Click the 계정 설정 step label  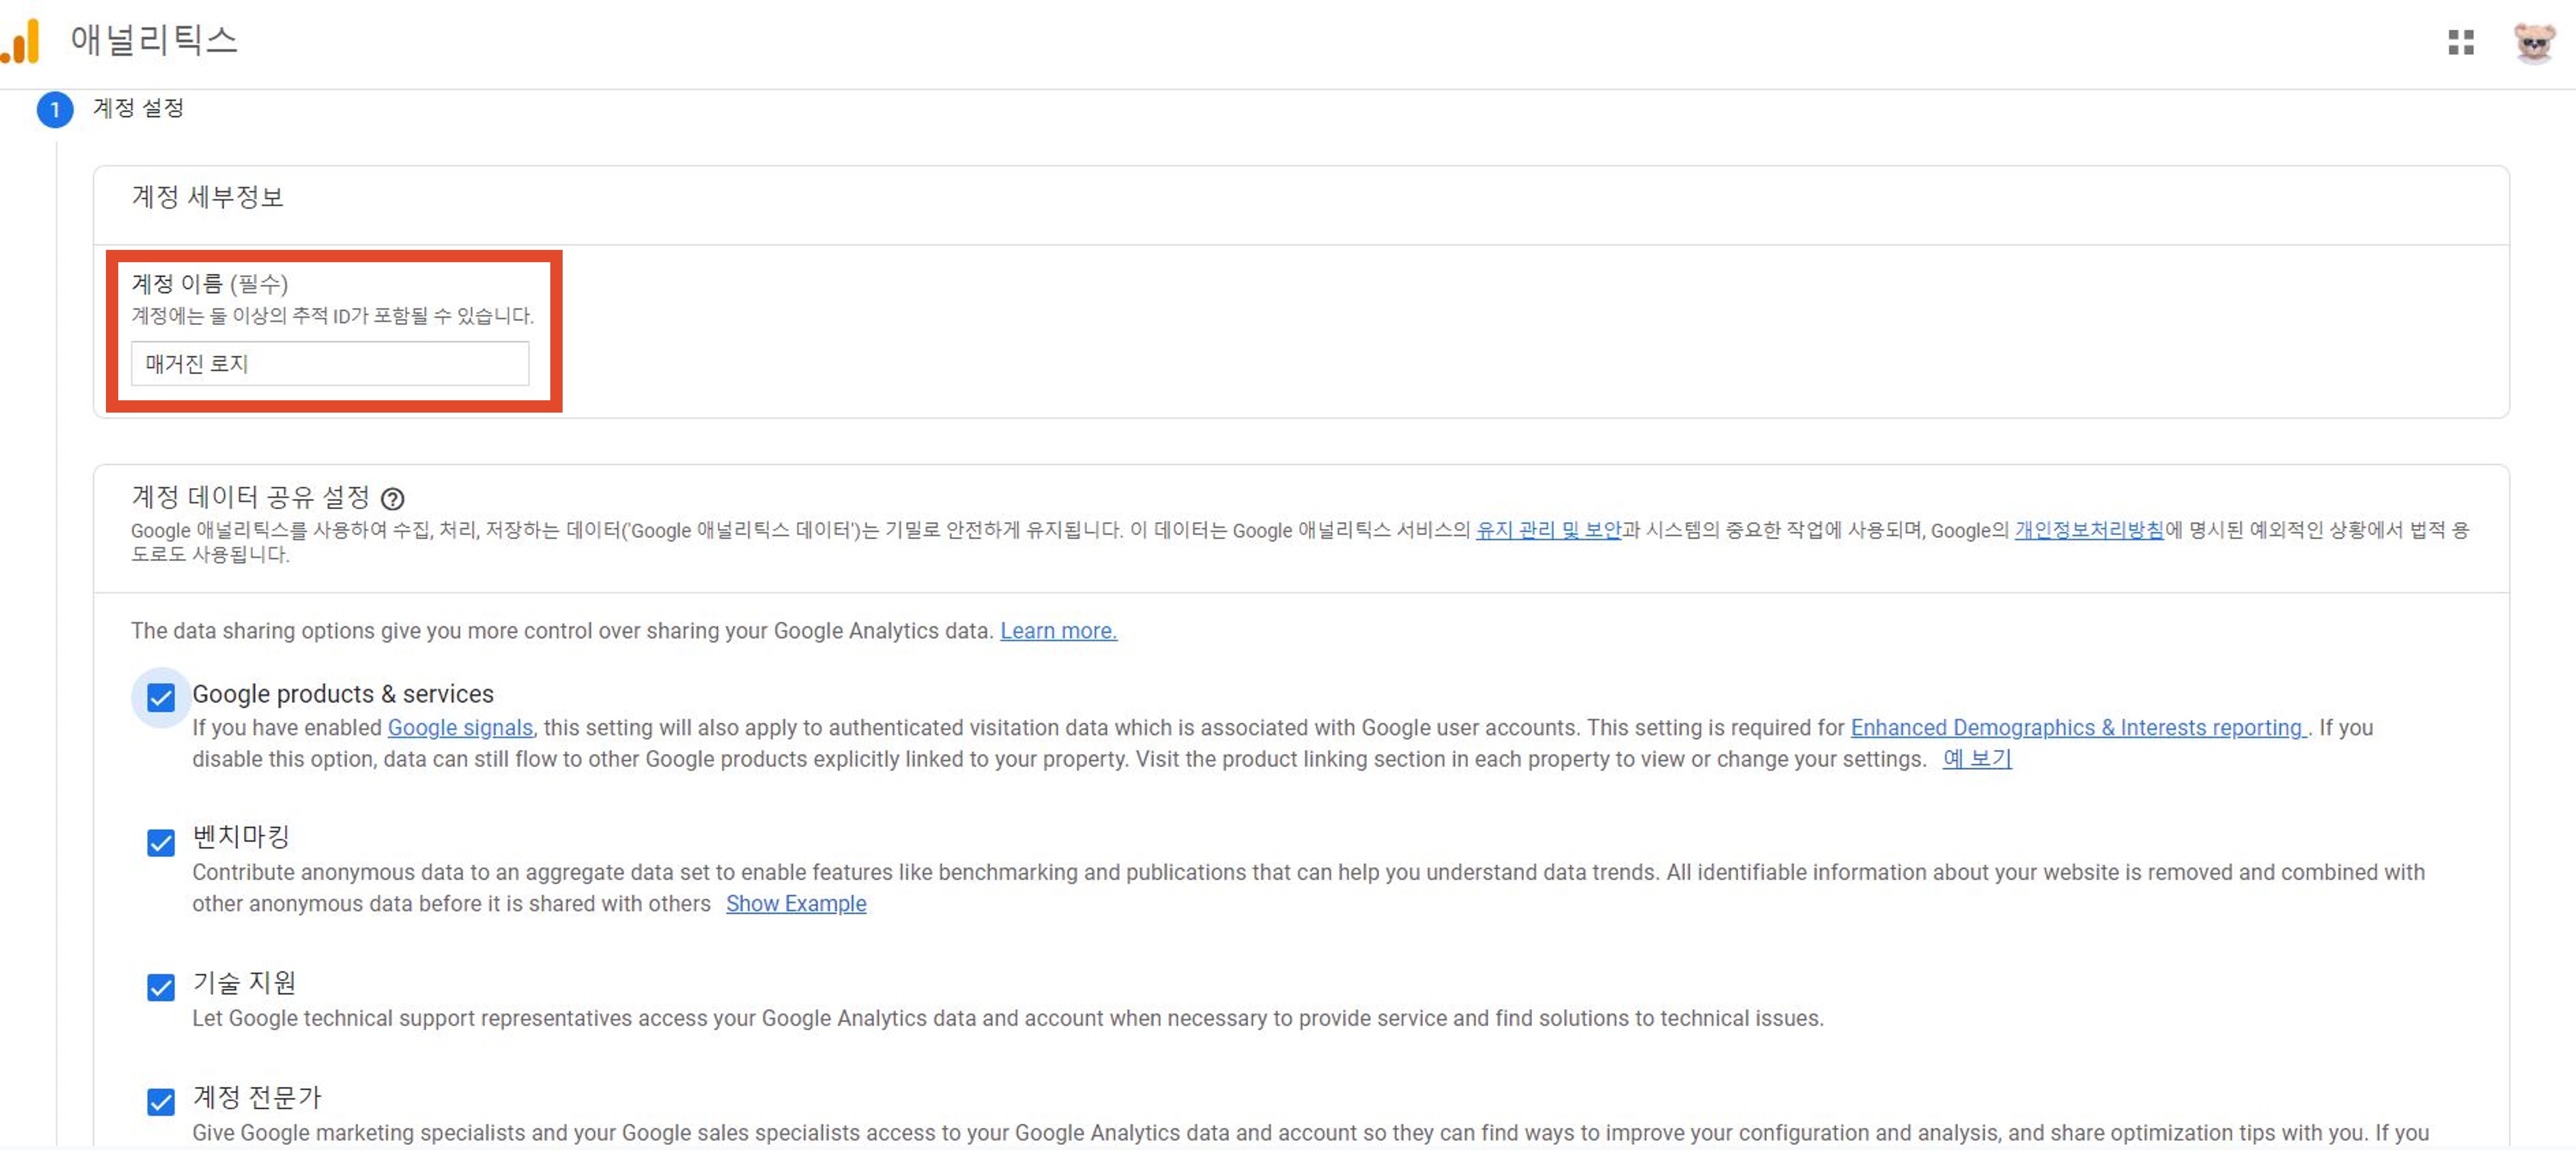point(138,108)
